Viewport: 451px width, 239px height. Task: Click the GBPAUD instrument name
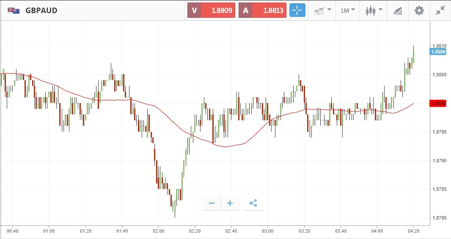[x=41, y=11]
